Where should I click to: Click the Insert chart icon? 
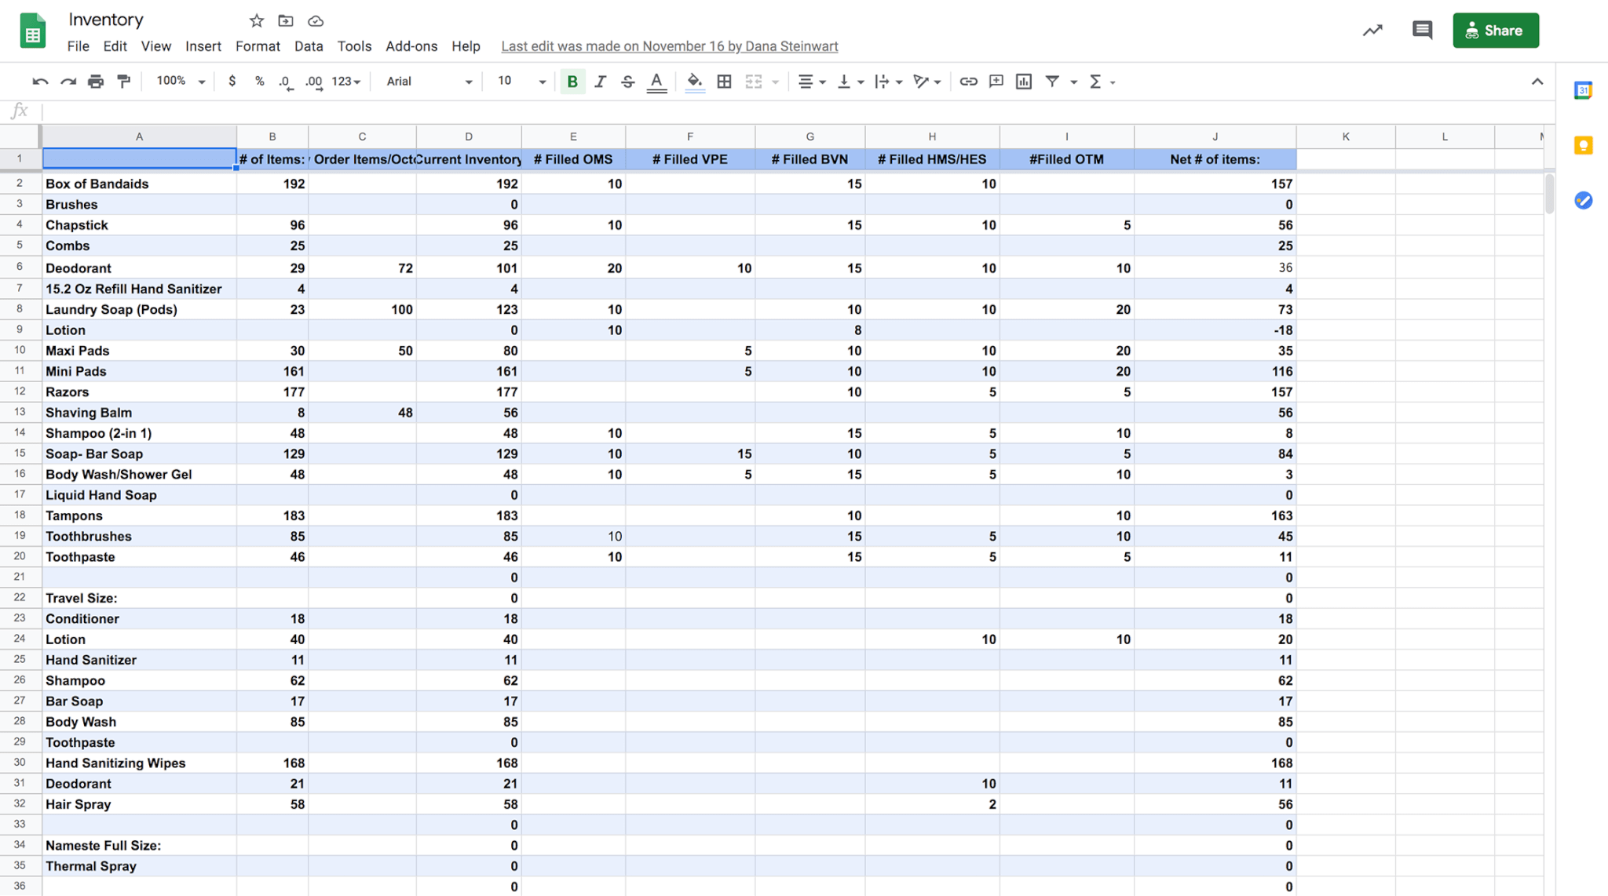pyautogui.click(x=1023, y=82)
